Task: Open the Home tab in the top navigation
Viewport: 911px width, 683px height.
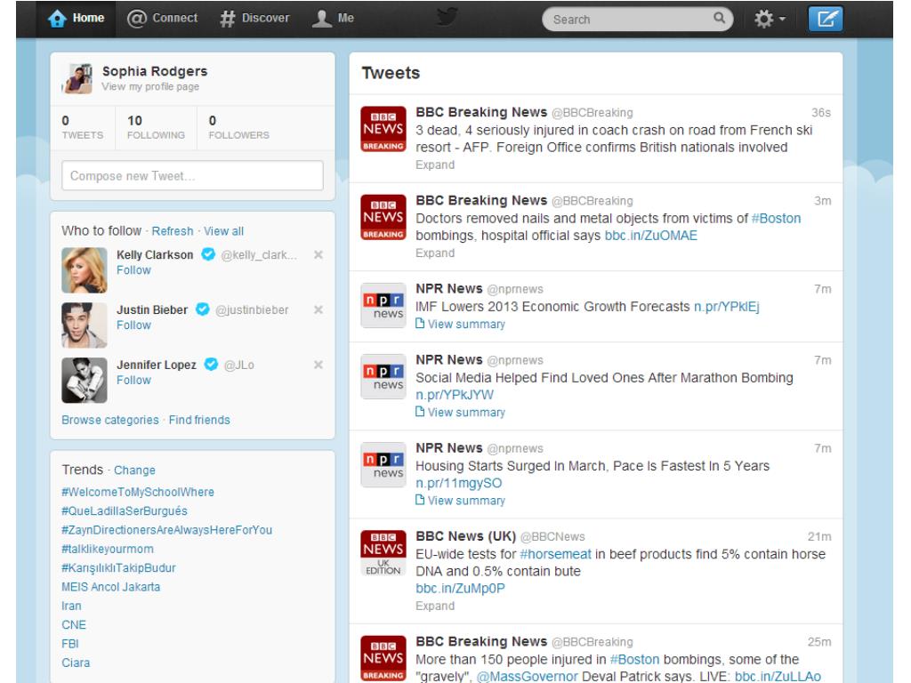Action: coord(77,19)
